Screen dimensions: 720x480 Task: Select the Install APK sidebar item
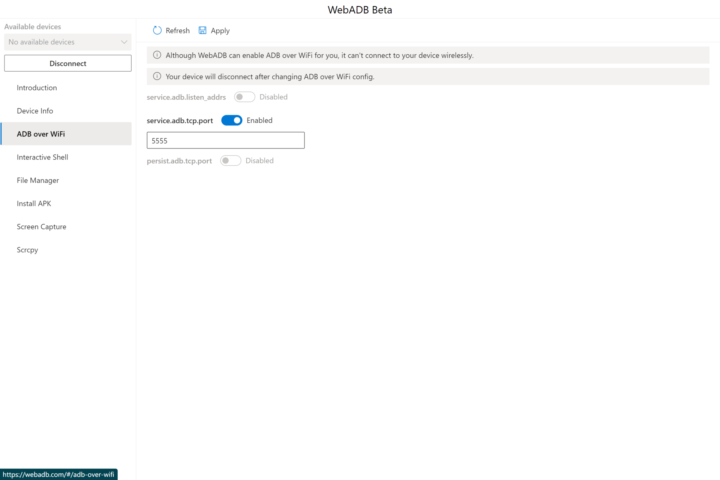coord(33,203)
